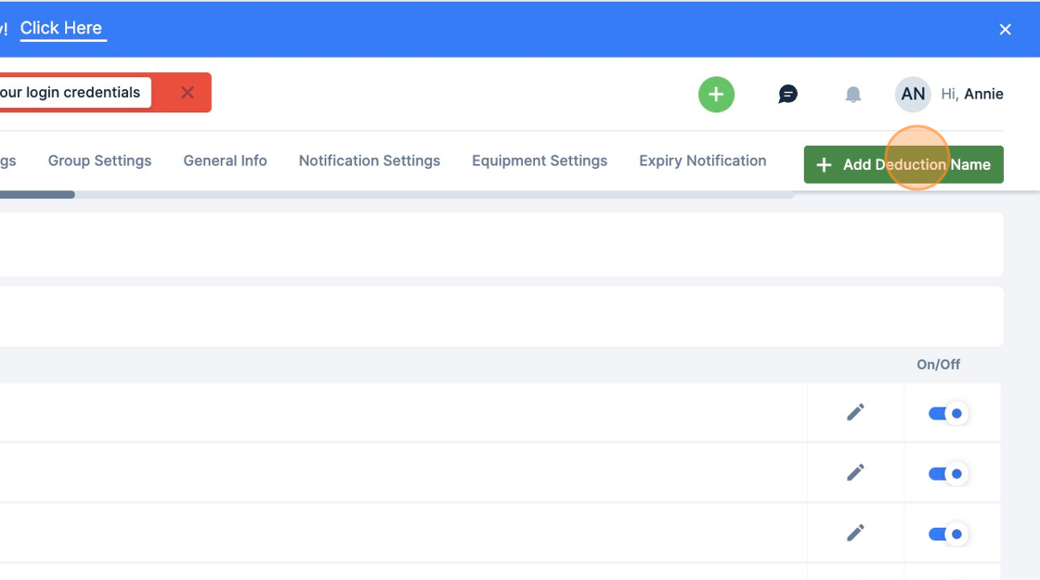Open the General Info tab
This screenshot has height=580, width=1040.
pyautogui.click(x=225, y=161)
